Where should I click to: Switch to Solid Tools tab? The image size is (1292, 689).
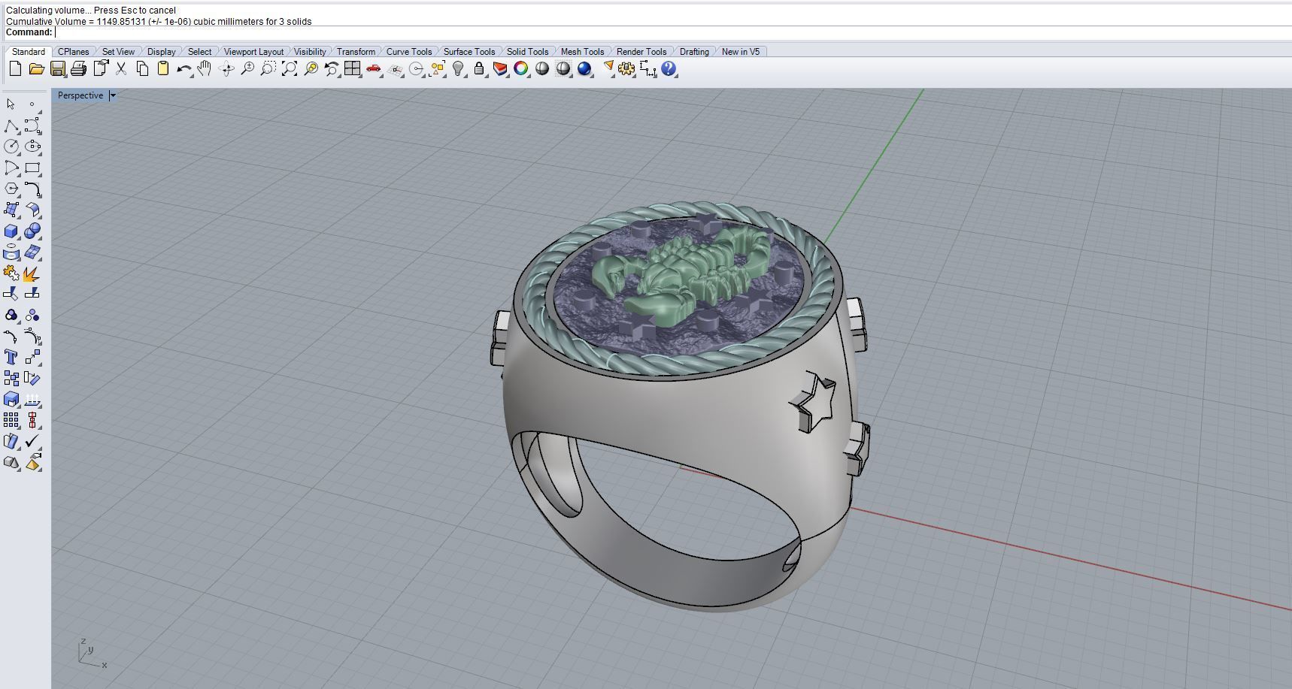pos(527,52)
